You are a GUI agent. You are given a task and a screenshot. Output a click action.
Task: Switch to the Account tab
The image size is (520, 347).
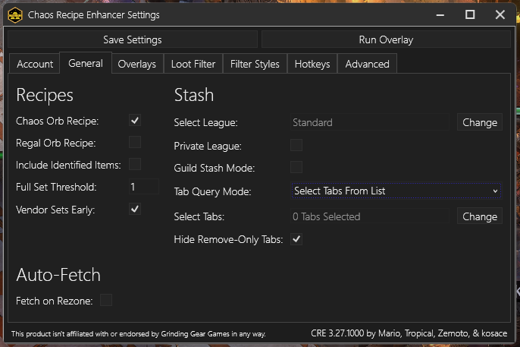(35, 65)
